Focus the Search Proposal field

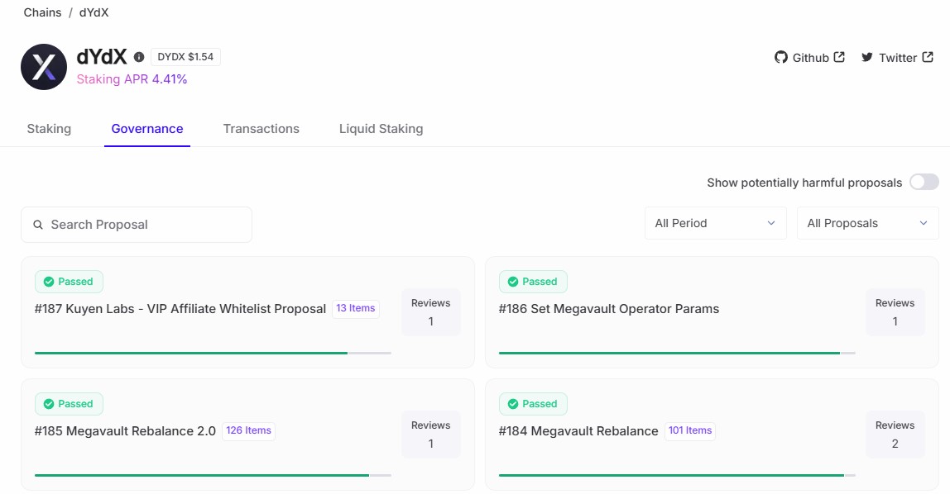pyautogui.click(x=137, y=225)
